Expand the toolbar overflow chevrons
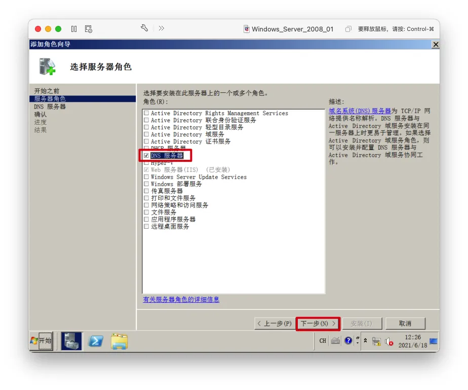This screenshot has height=390, width=468. [162, 28]
